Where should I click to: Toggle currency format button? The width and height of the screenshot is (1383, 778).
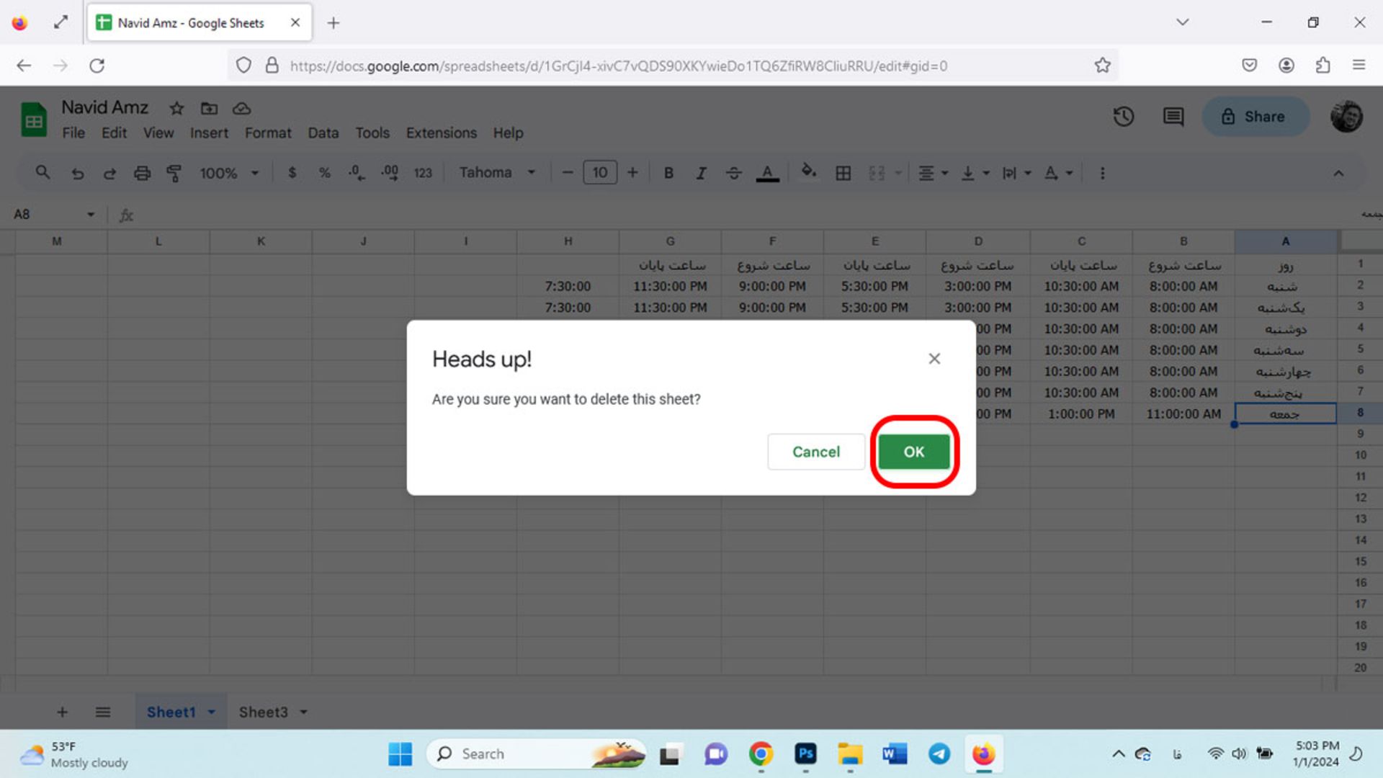pyautogui.click(x=292, y=173)
